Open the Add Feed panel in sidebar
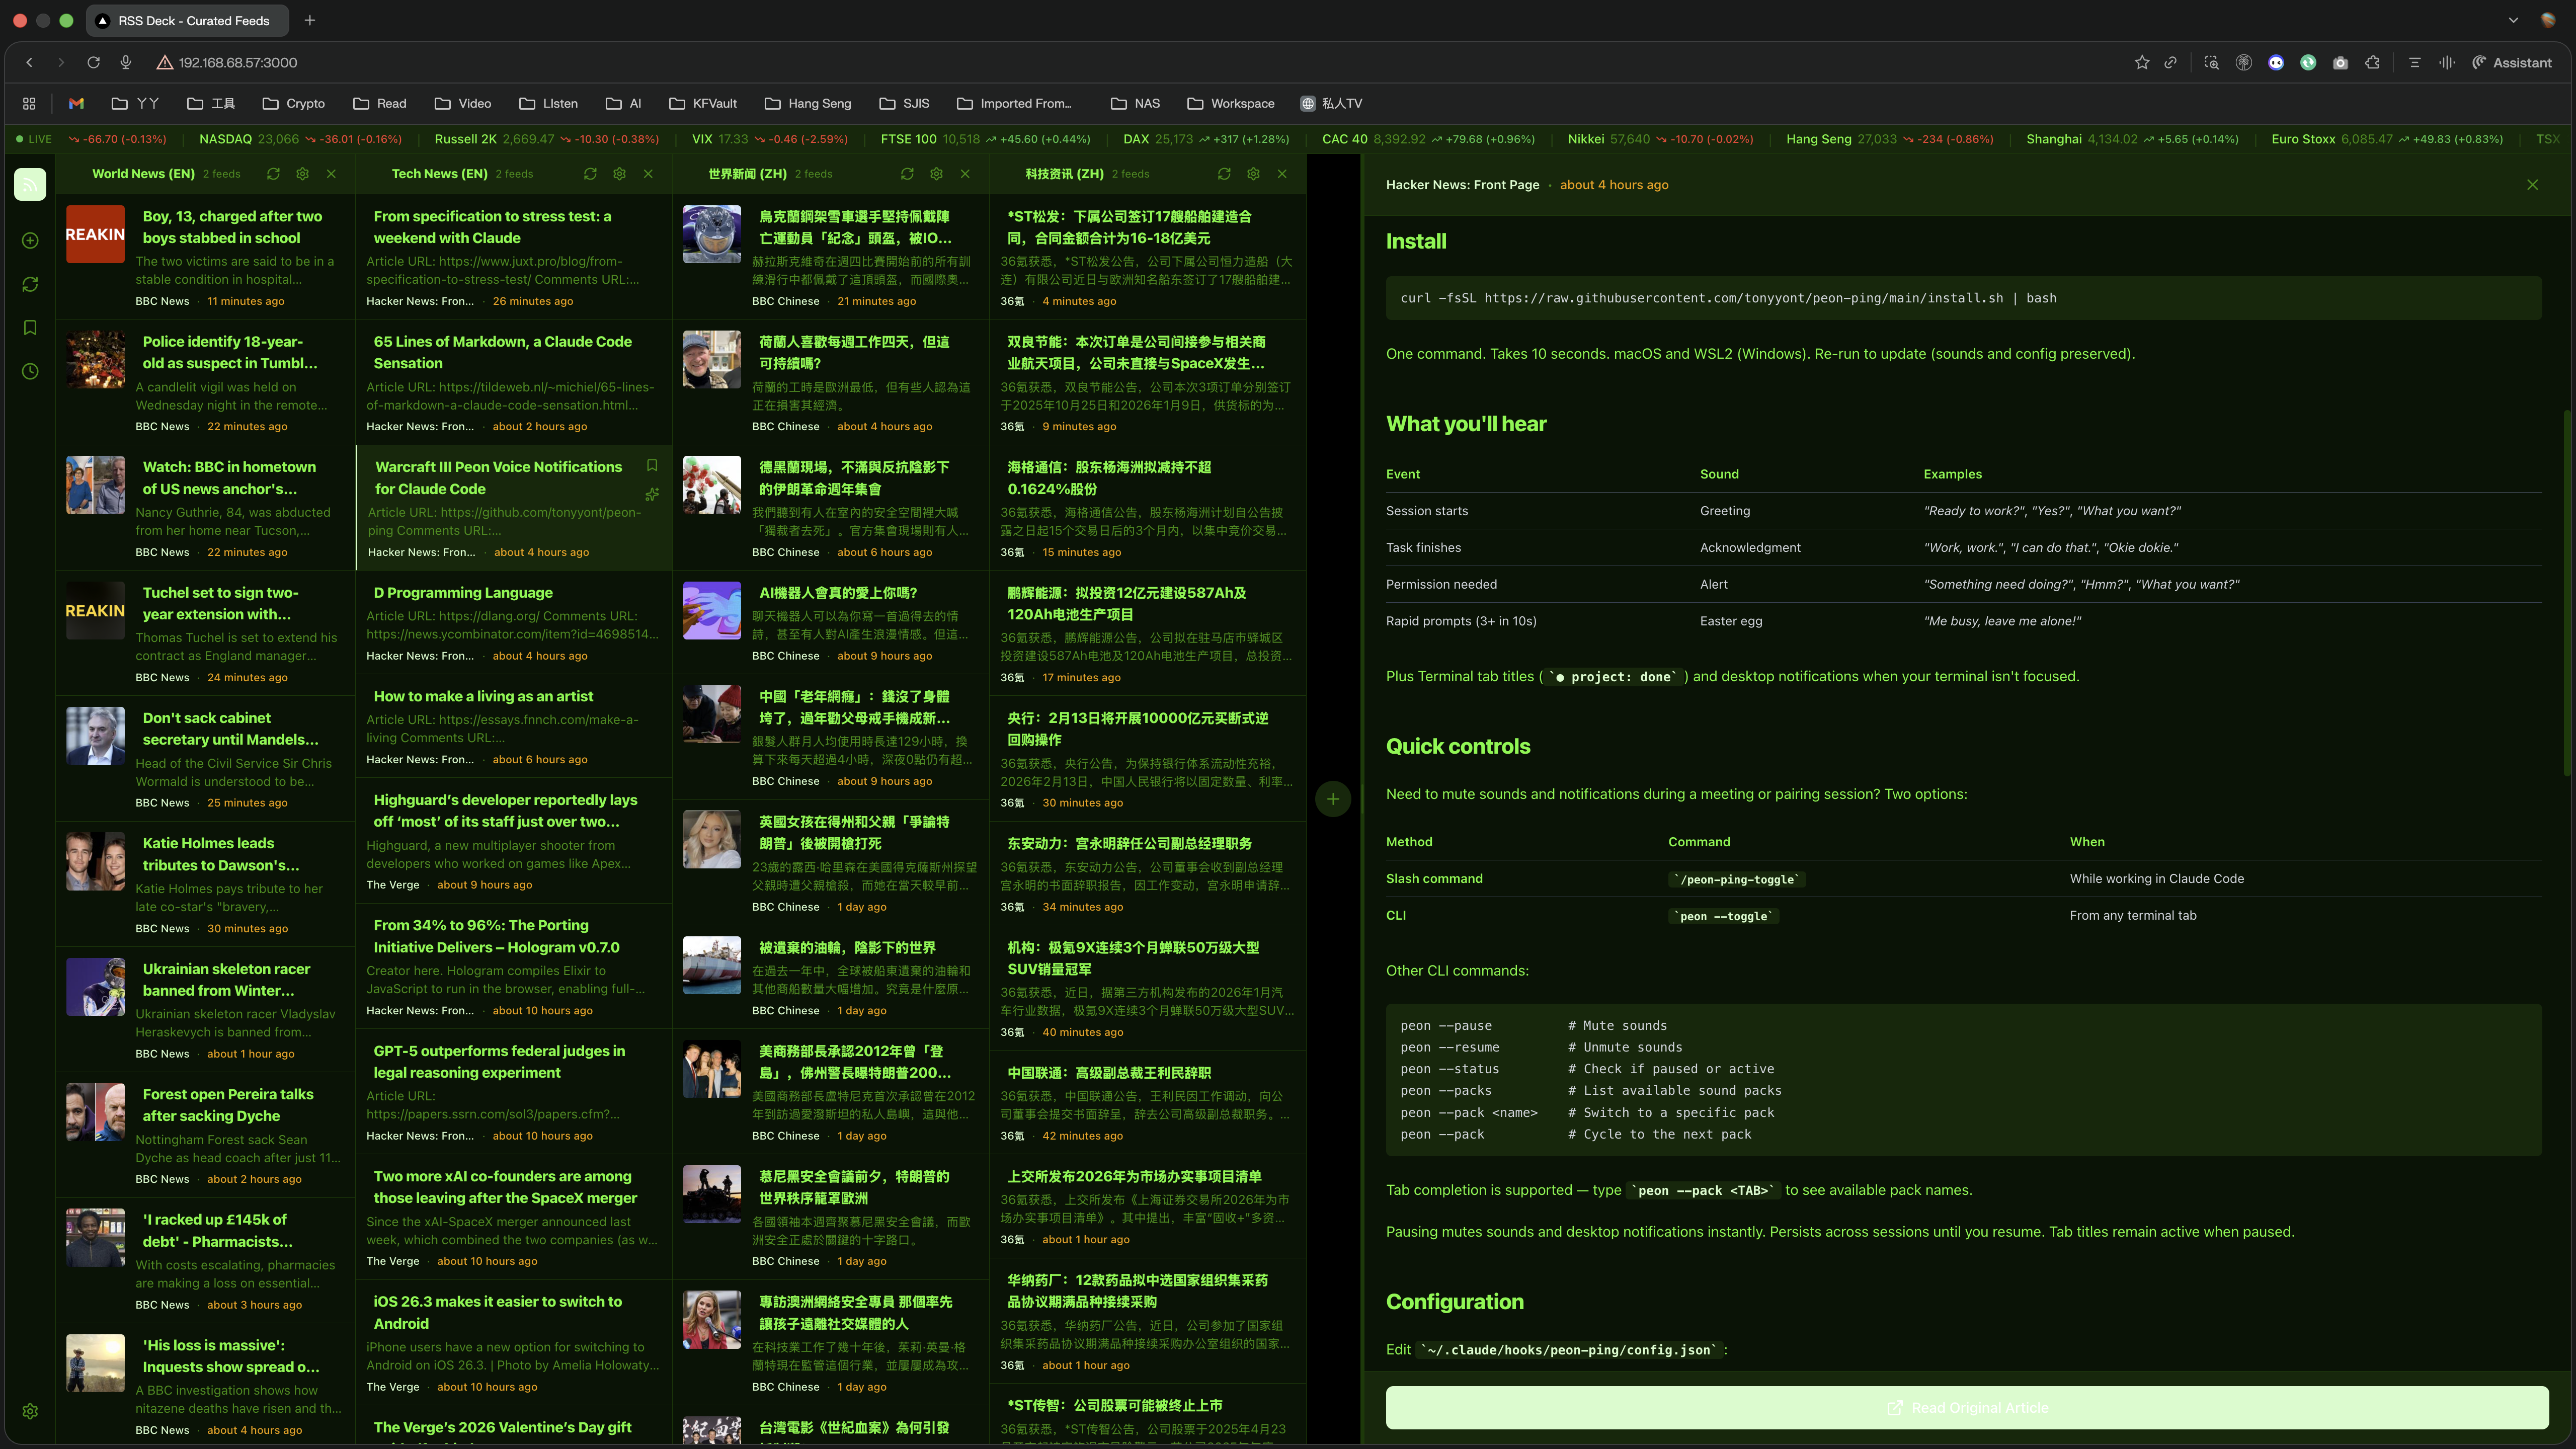The image size is (2576, 1449). [x=30, y=240]
